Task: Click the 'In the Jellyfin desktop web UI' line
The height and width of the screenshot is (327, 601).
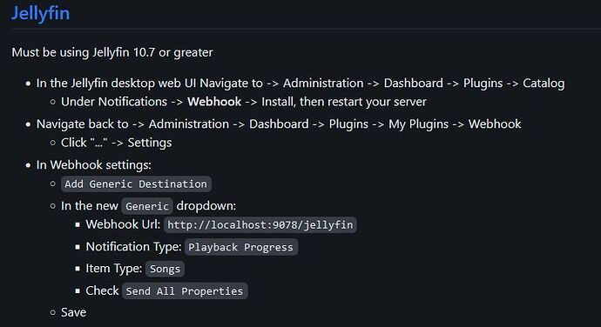Action: click(300, 83)
